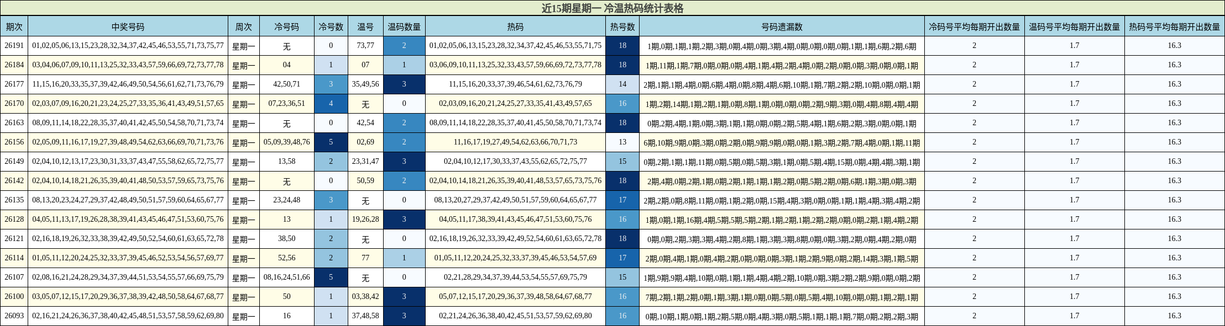Select period number 26170

pyautogui.click(x=14, y=104)
